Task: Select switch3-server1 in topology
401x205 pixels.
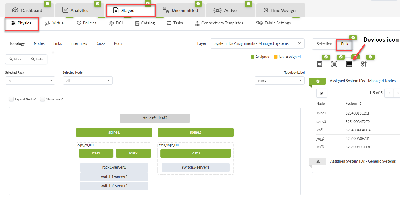Action: (196, 168)
